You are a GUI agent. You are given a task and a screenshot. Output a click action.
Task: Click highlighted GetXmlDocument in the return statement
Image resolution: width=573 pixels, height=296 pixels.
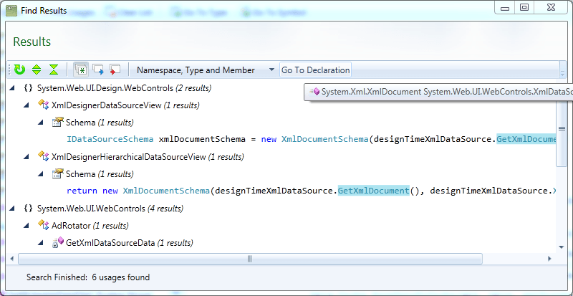tap(373, 191)
